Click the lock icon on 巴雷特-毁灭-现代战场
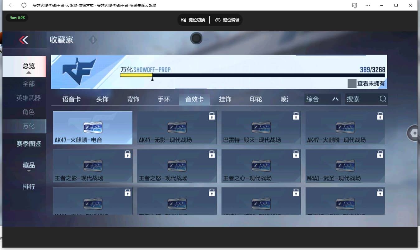 (x=296, y=116)
